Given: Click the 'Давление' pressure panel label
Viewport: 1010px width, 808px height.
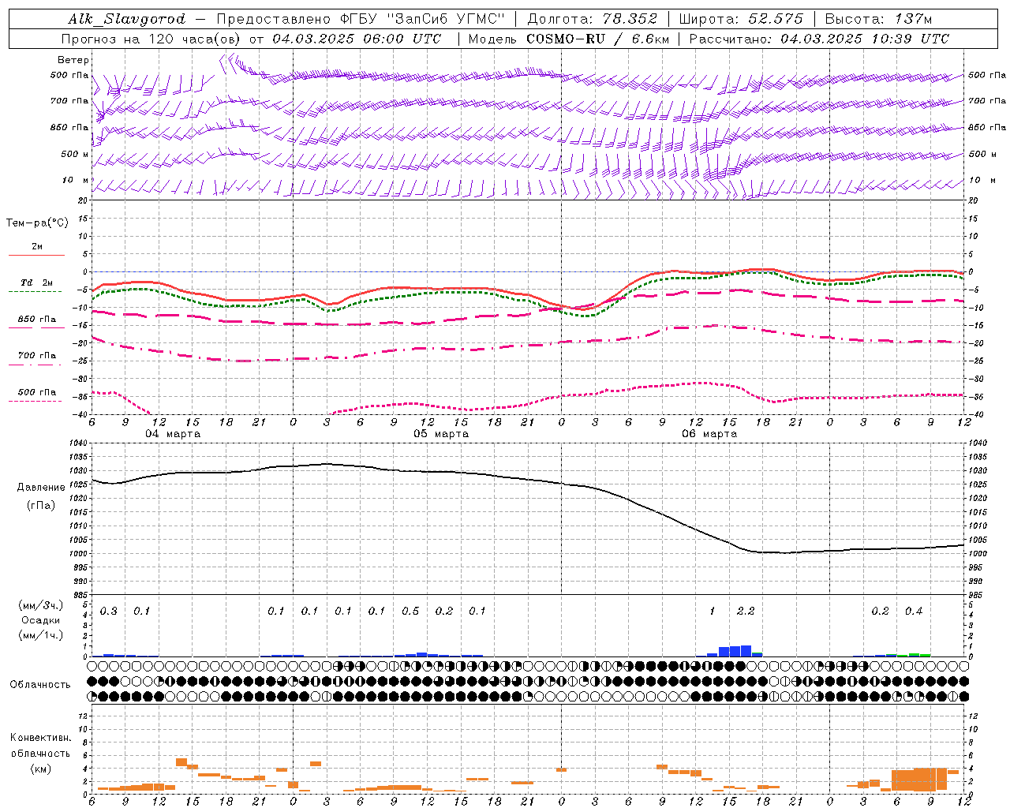Looking at the screenshot, I should click(x=41, y=487).
